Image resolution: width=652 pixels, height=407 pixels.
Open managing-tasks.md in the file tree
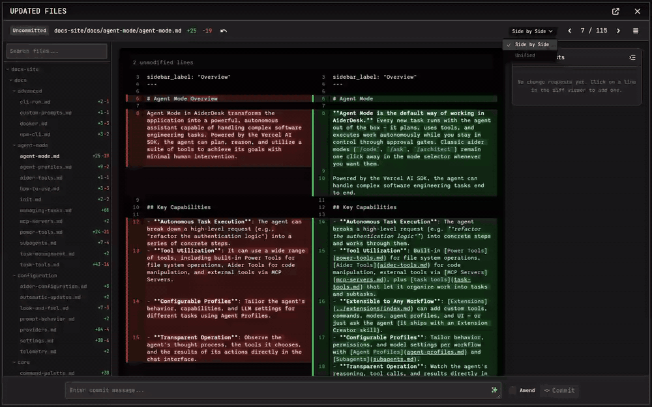pos(46,210)
